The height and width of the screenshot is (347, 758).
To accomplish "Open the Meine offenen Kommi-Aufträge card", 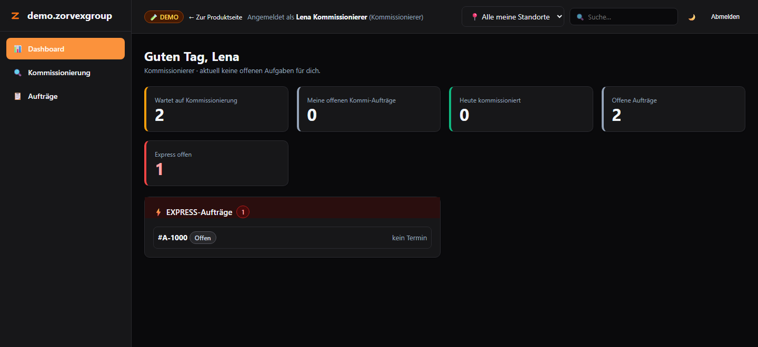I will point(368,109).
